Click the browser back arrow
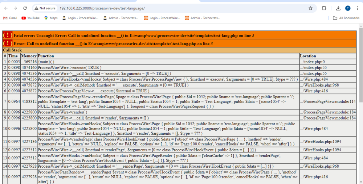The height and width of the screenshot is (184, 363). click(x=6, y=8)
